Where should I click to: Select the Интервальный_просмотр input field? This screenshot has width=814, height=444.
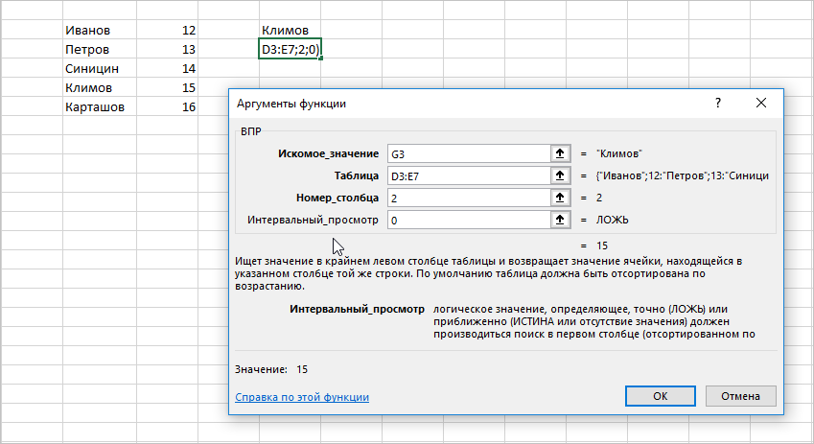[466, 220]
